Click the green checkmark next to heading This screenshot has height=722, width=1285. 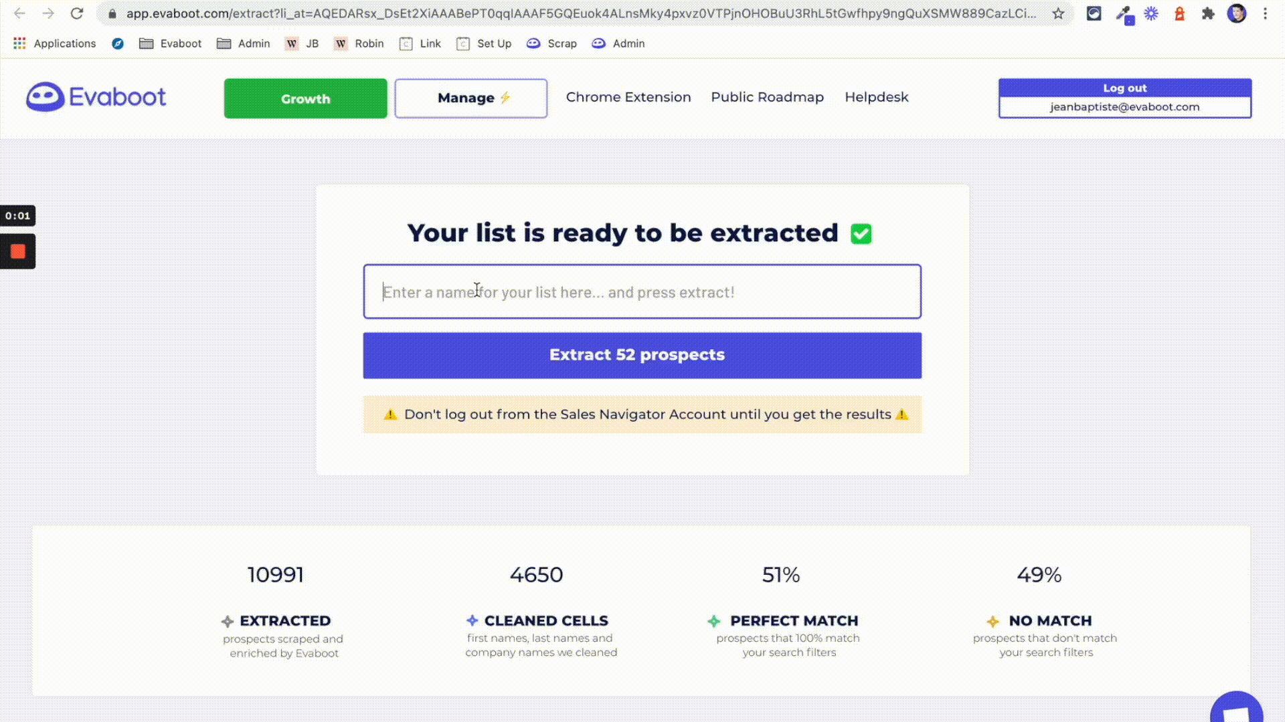pos(861,234)
